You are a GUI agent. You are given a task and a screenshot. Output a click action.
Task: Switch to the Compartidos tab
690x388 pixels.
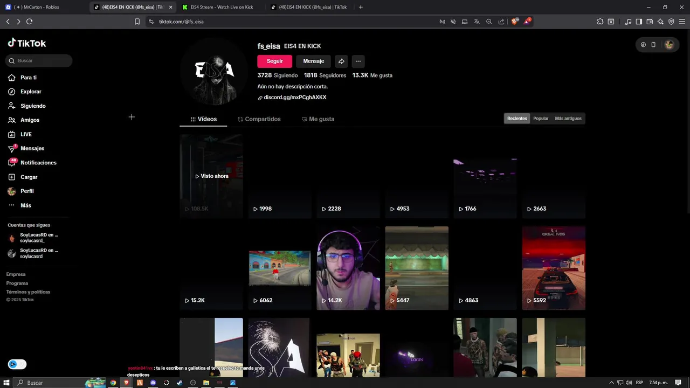tap(259, 119)
